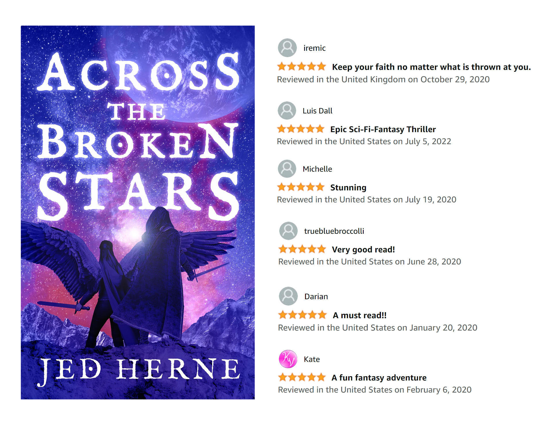Click the username "truebluebroccolli"
The height and width of the screenshot is (425, 552).
[x=334, y=231]
